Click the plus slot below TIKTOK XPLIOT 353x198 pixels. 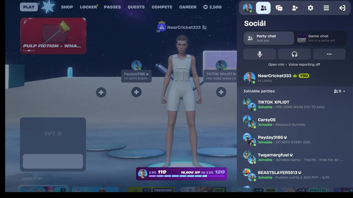(221, 92)
